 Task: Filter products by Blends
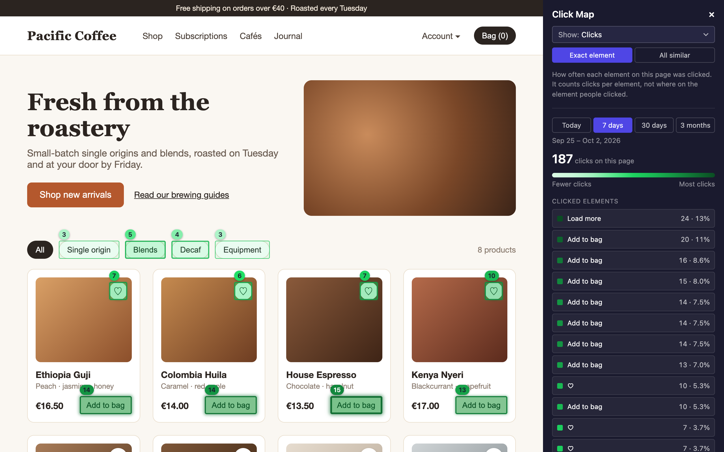pos(145,250)
